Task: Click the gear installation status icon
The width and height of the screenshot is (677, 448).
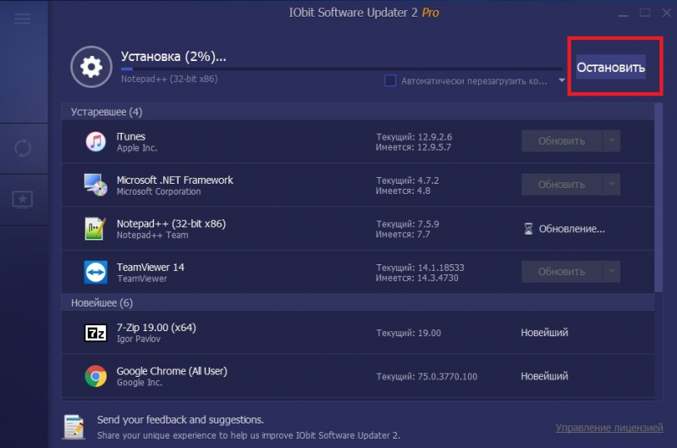Action: pos(91,67)
